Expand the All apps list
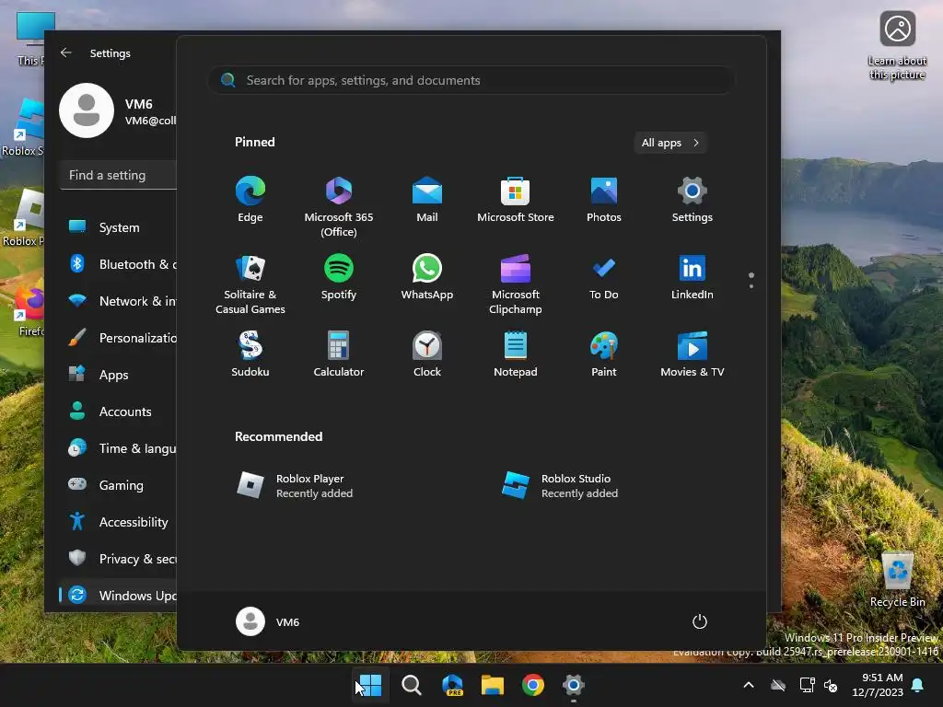943x707 pixels. pos(670,143)
